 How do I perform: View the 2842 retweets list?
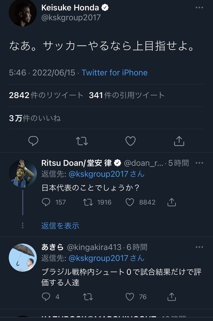(46, 96)
